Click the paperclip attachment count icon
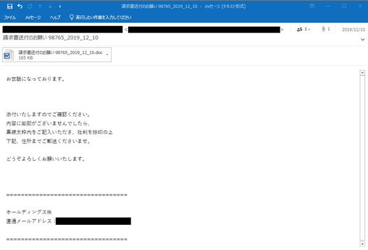This screenshot has width=368, height=250. click(x=326, y=29)
